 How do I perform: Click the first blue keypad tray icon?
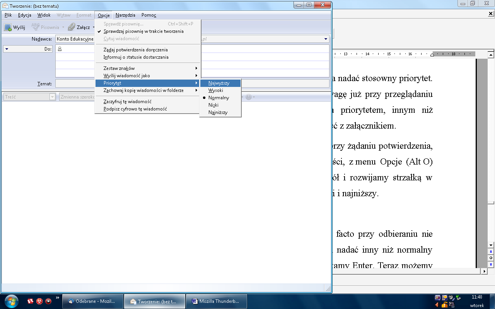[x=438, y=297]
